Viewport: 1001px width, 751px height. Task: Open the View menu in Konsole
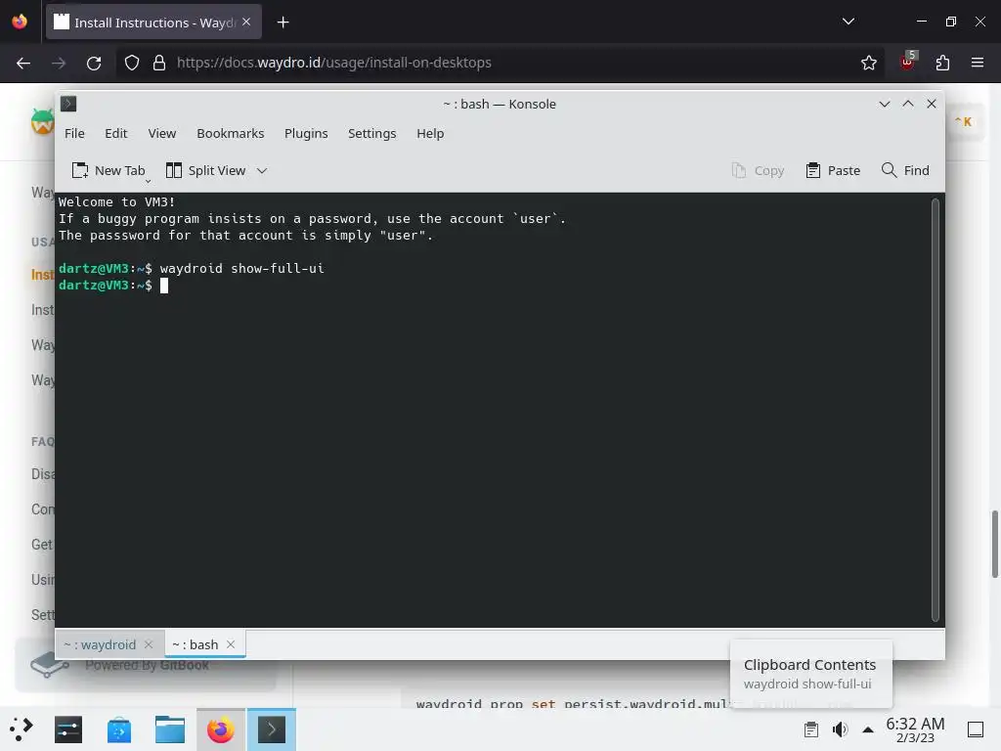[x=161, y=133]
